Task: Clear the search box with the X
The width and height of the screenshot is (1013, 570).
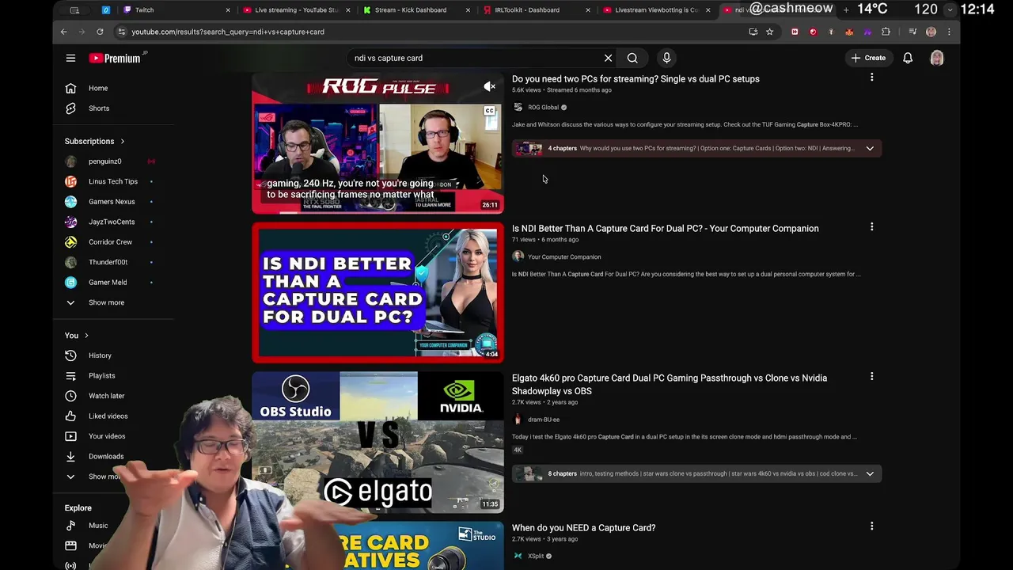Action: (x=608, y=58)
